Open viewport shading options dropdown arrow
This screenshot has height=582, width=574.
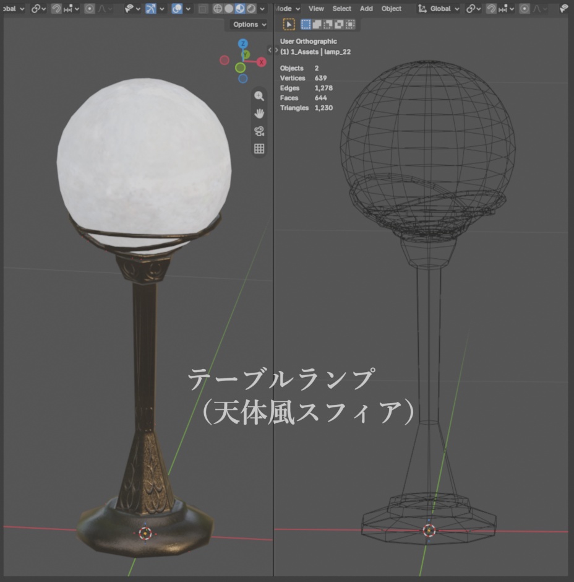point(262,9)
